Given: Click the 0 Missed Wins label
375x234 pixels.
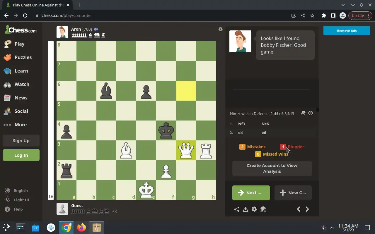Looking at the screenshot, I should click(272, 154).
